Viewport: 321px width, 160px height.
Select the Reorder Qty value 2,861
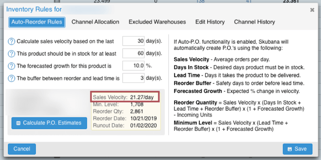137,111
